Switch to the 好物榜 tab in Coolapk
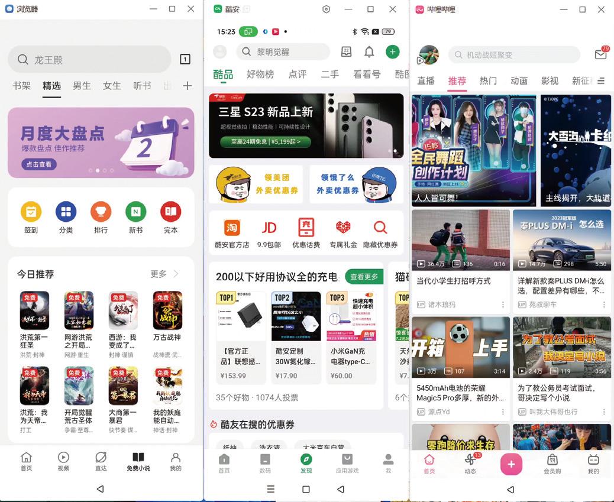The image size is (614, 502). (260, 75)
